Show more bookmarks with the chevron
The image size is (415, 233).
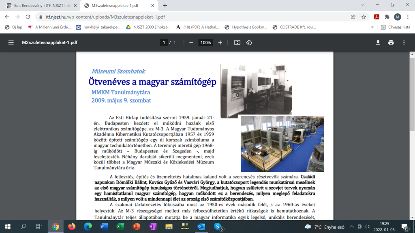372,27
